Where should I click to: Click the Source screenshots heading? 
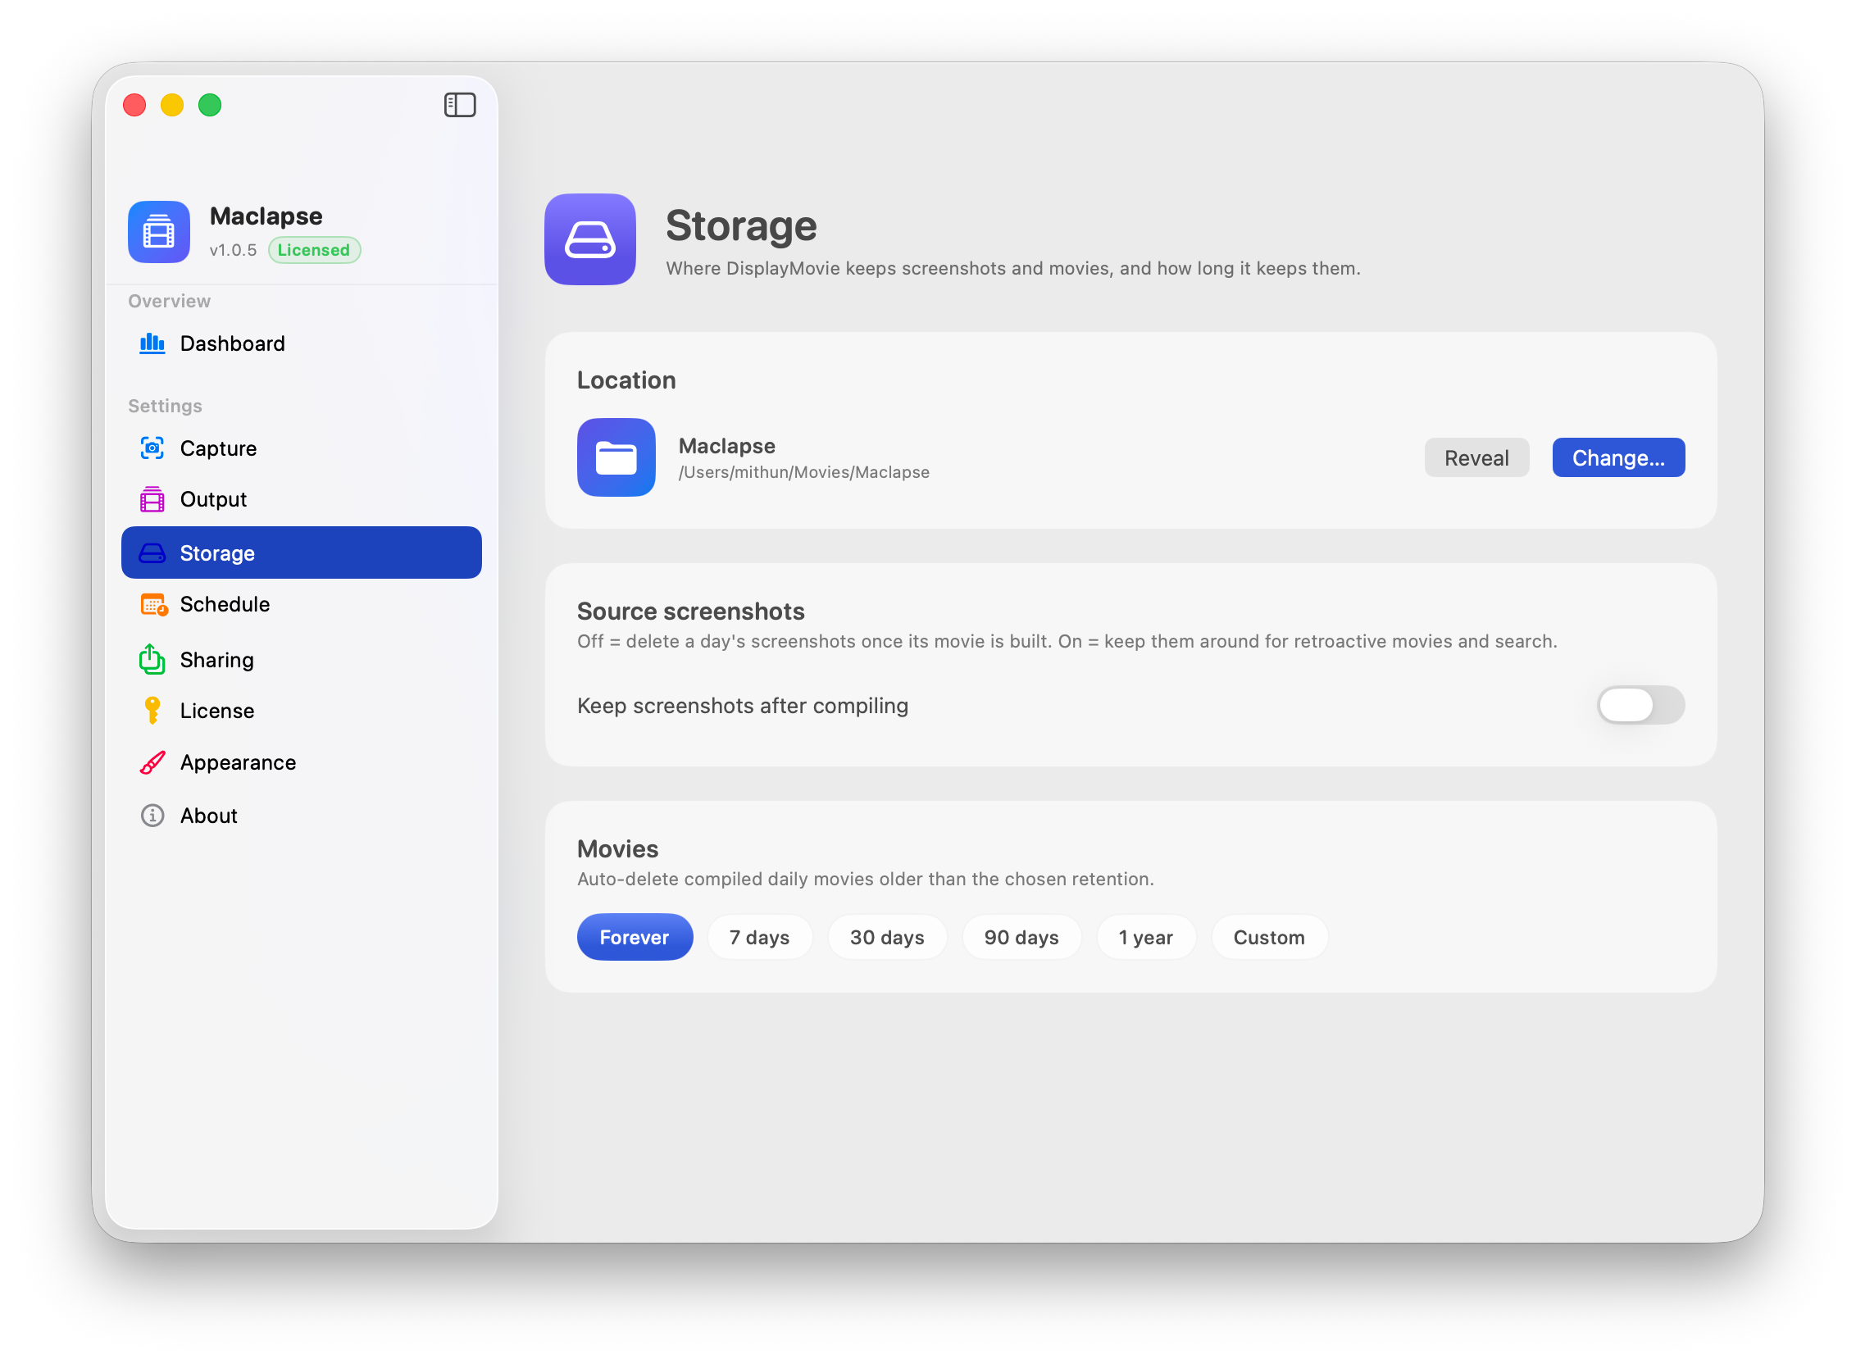[x=690, y=611]
